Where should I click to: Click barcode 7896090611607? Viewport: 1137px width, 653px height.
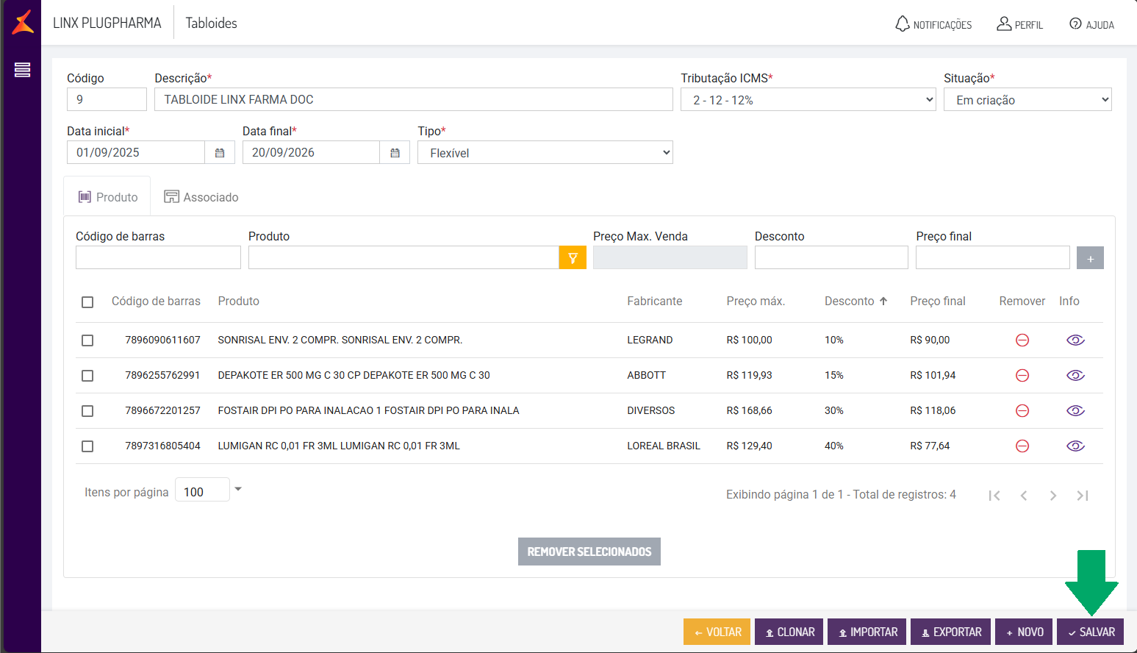point(162,340)
